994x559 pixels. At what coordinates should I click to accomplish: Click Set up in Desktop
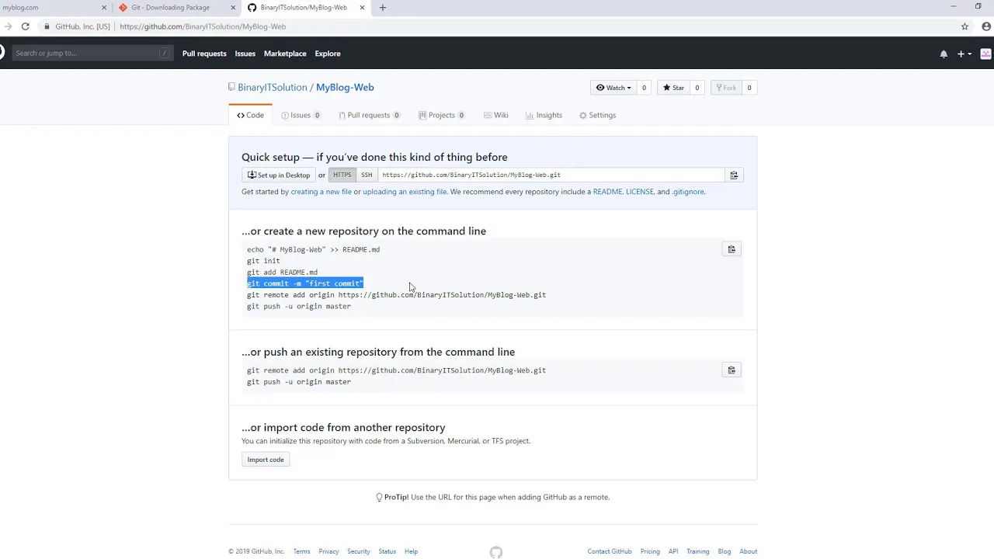[x=279, y=175]
